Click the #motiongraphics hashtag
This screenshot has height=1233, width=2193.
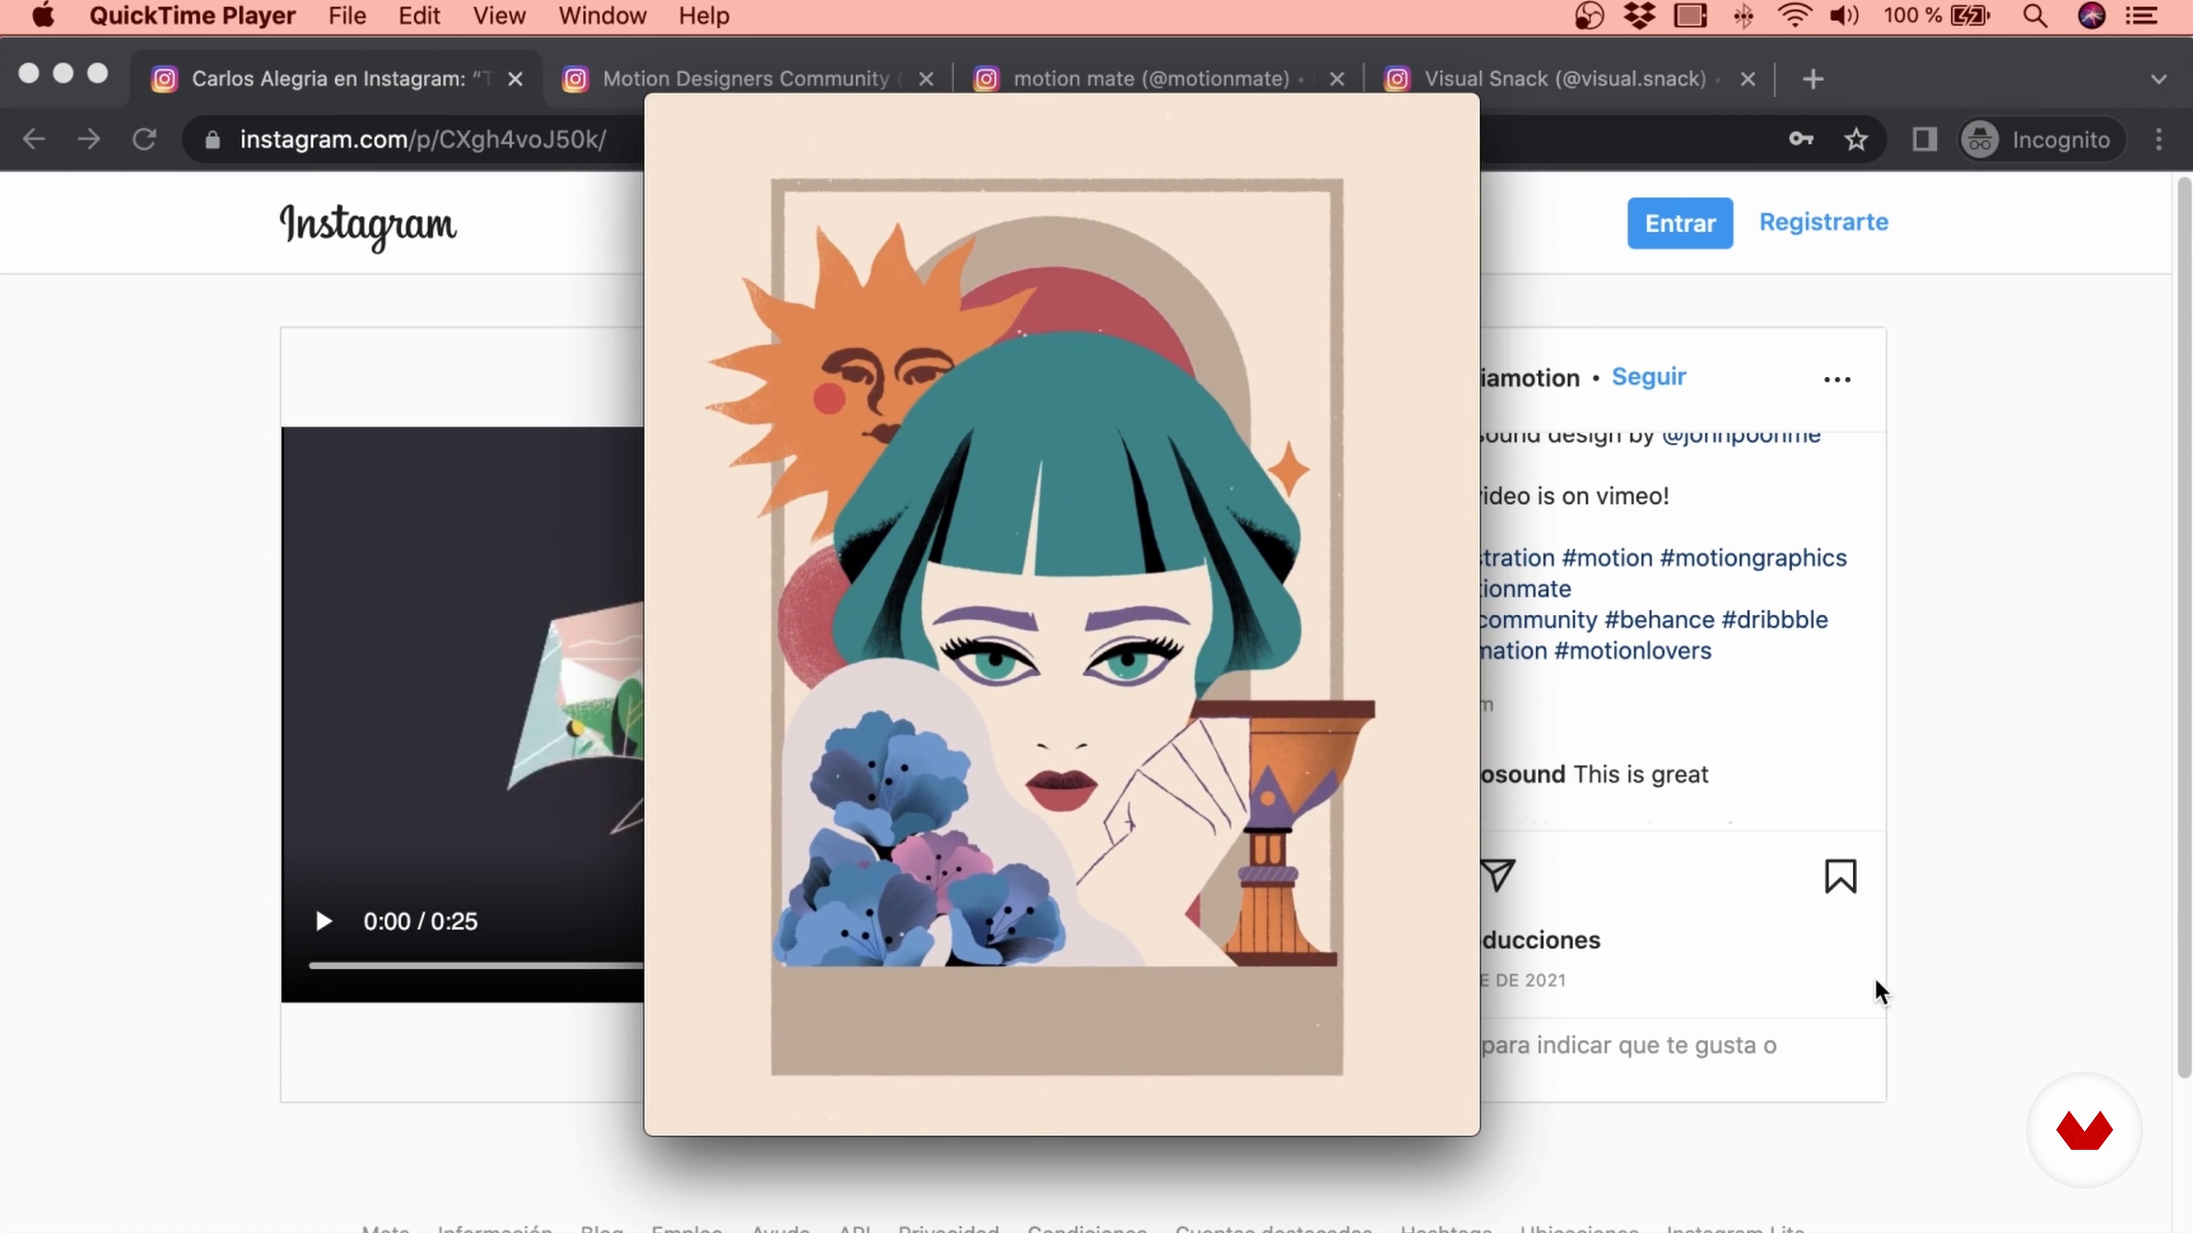click(1753, 558)
